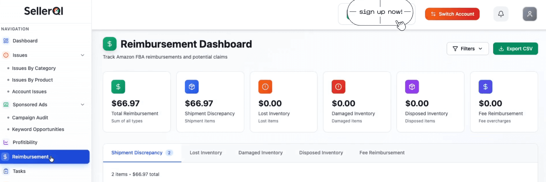Click the Switch Account button

point(452,14)
